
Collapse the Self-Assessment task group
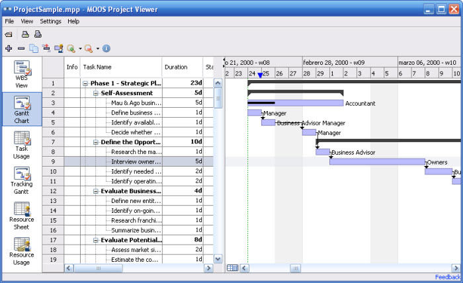coord(96,93)
